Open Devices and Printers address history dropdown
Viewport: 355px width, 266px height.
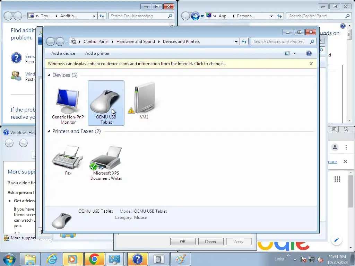point(236,42)
